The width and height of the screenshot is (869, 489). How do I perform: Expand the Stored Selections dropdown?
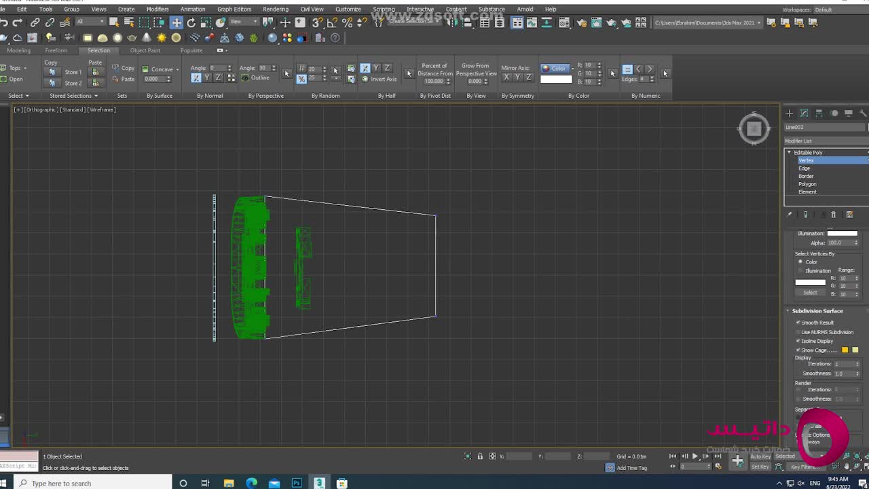pyautogui.click(x=73, y=96)
